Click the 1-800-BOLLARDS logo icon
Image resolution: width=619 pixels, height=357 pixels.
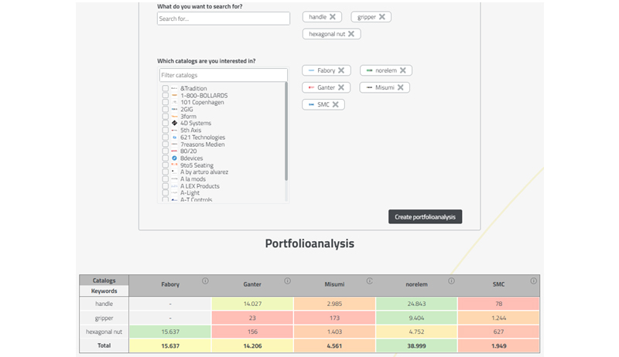click(x=174, y=95)
